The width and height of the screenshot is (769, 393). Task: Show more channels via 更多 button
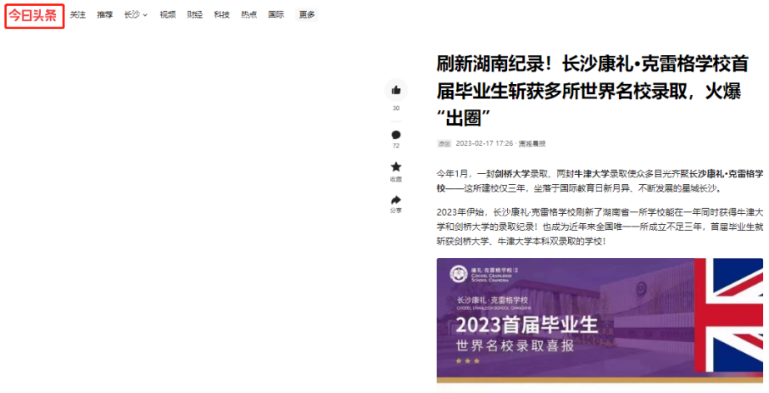point(307,15)
